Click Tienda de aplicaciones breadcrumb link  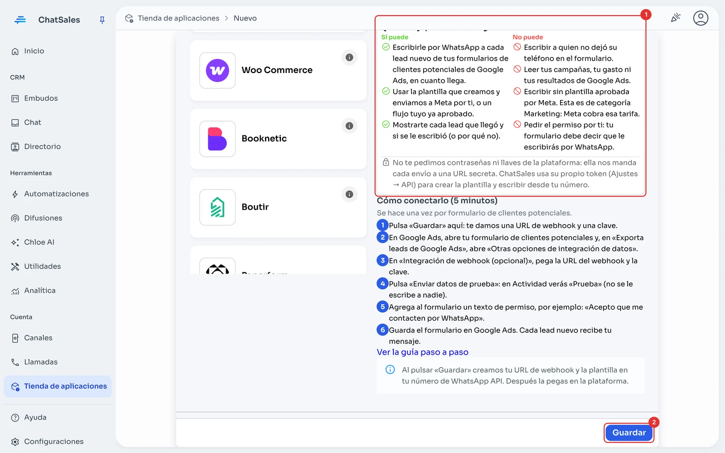[x=179, y=18]
